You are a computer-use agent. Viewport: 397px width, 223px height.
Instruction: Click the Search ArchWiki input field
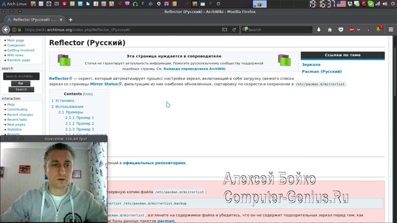click(x=21, y=76)
